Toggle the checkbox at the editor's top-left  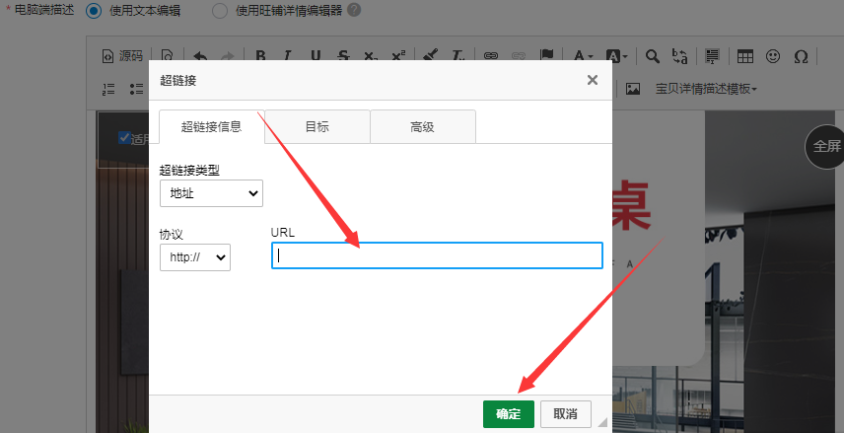tap(123, 138)
